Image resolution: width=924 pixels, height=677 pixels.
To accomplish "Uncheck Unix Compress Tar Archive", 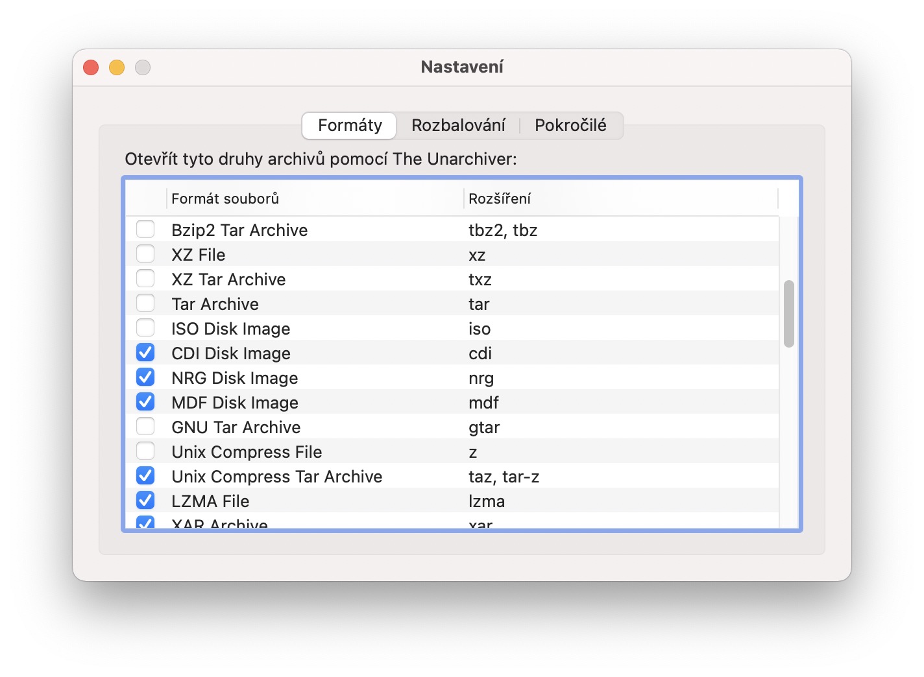I will pyautogui.click(x=145, y=476).
